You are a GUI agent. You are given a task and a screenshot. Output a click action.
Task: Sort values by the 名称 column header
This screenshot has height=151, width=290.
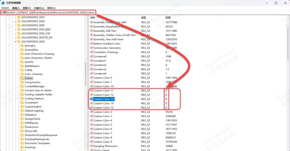click(93, 17)
